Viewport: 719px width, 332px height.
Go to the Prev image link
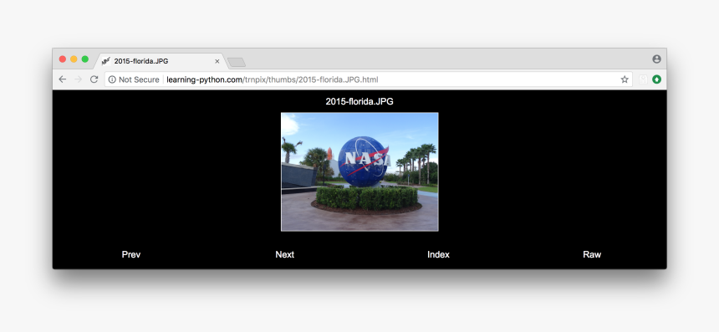coord(131,254)
